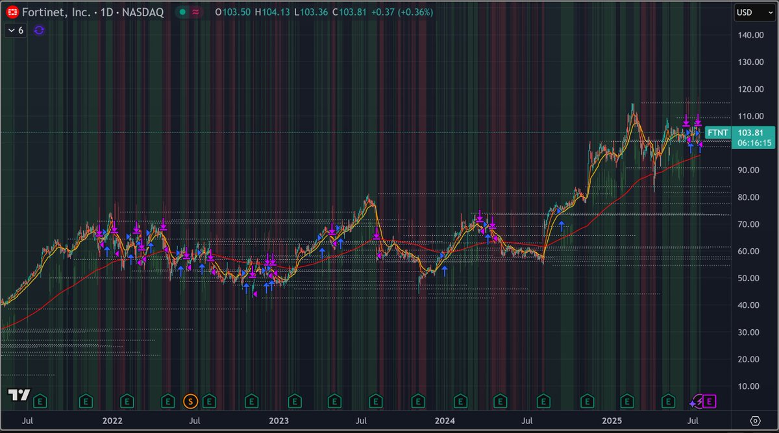The width and height of the screenshot is (779, 433).
Task: Click the 120.00 price axis label
Action: click(x=750, y=89)
